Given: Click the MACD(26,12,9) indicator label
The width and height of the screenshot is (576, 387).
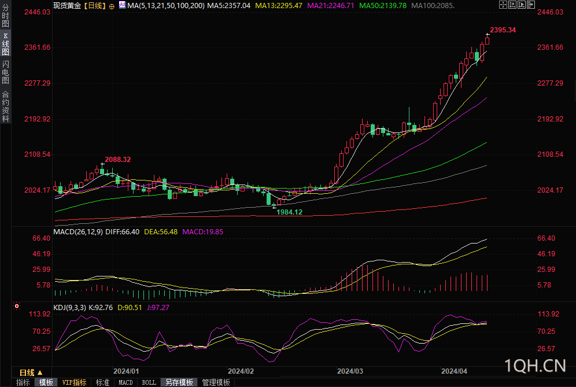Looking at the screenshot, I should [78, 232].
